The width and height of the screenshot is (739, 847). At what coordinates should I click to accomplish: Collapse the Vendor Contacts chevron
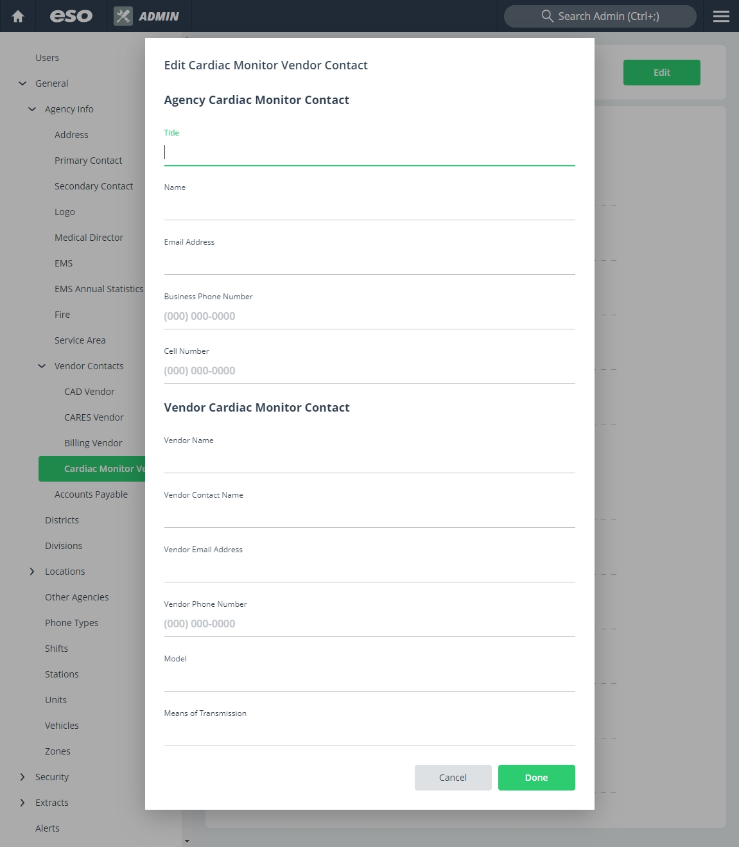click(x=42, y=366)
